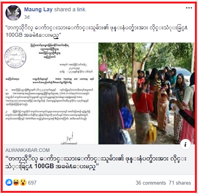View the 697 reactions count
Screen dimensions: 198x194
[x=32, y=183]
